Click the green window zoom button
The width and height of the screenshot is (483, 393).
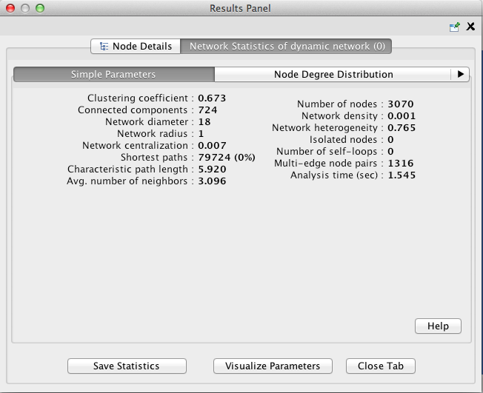tap(40, 8)
